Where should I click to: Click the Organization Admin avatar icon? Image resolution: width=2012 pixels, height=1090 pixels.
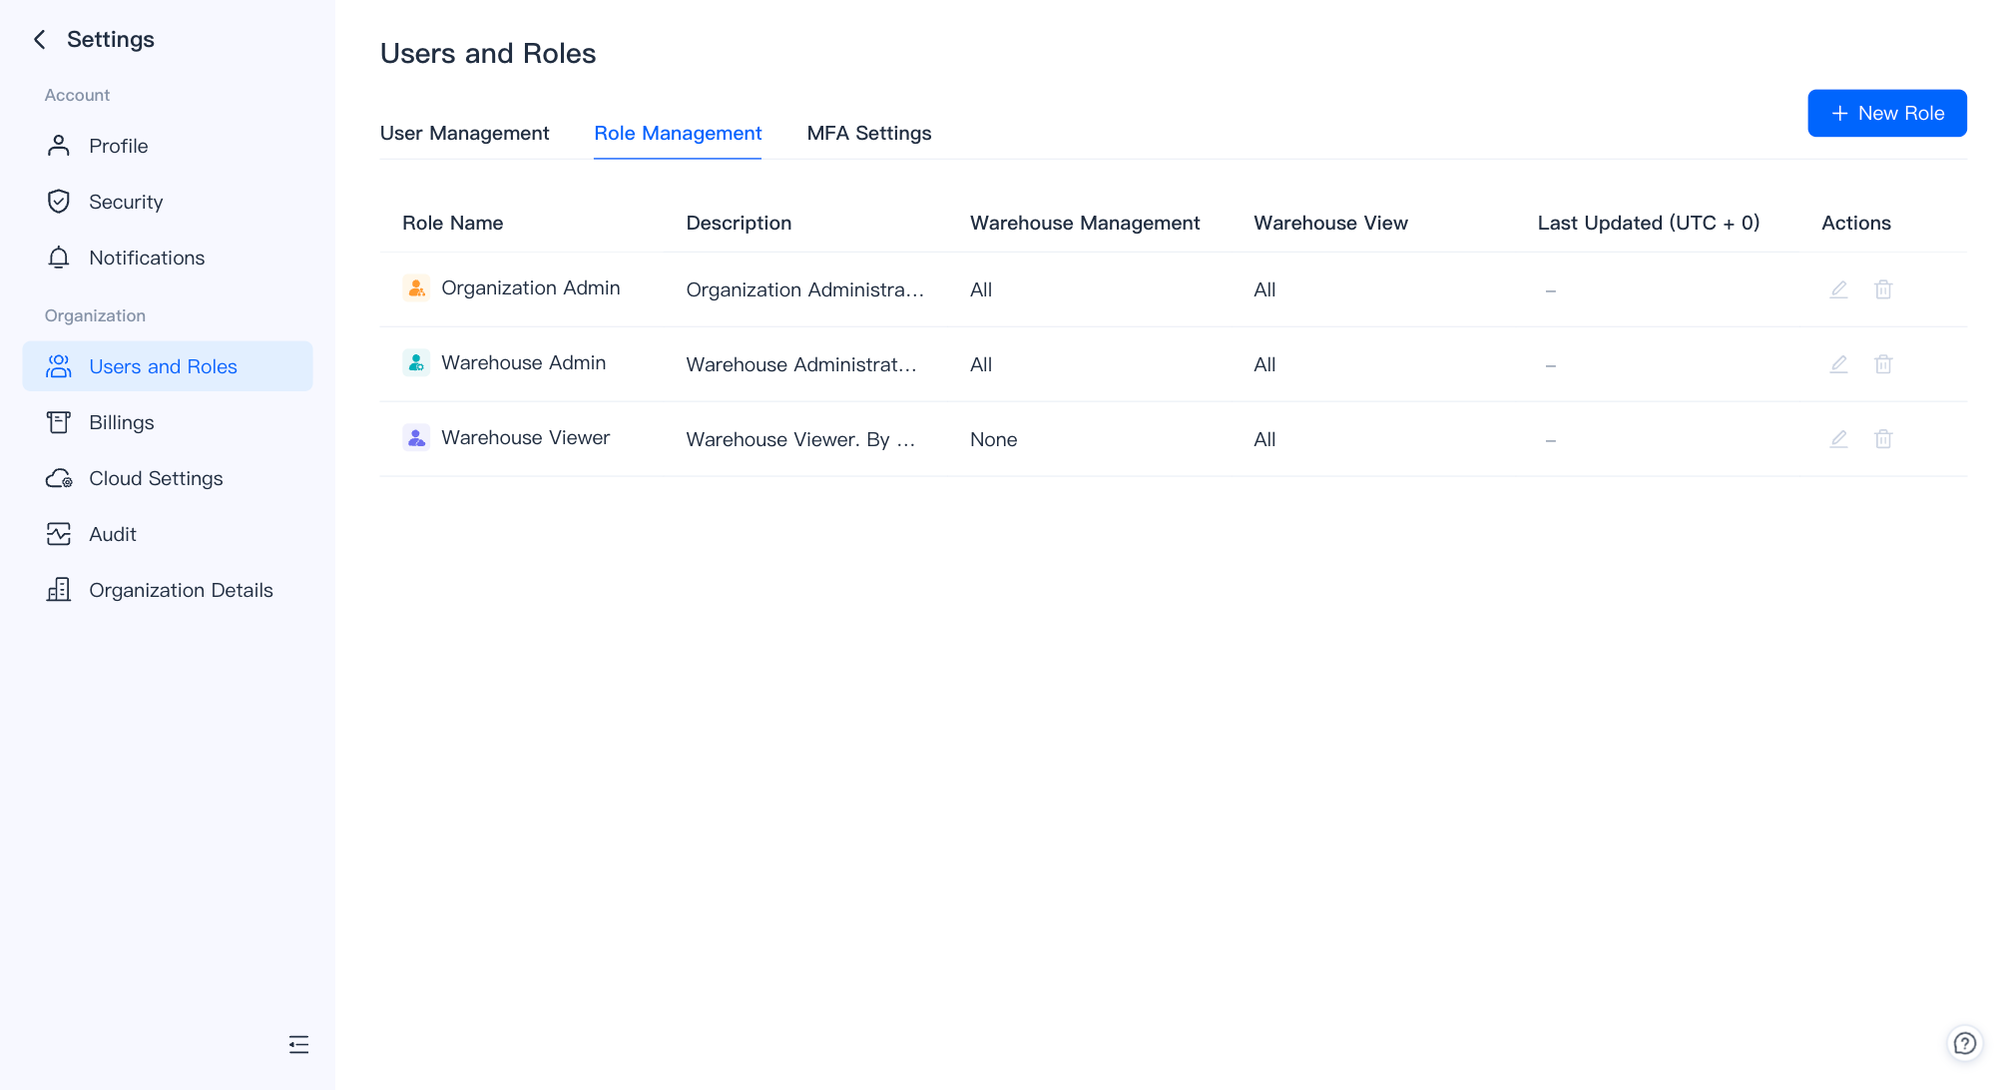pos(415,287)
